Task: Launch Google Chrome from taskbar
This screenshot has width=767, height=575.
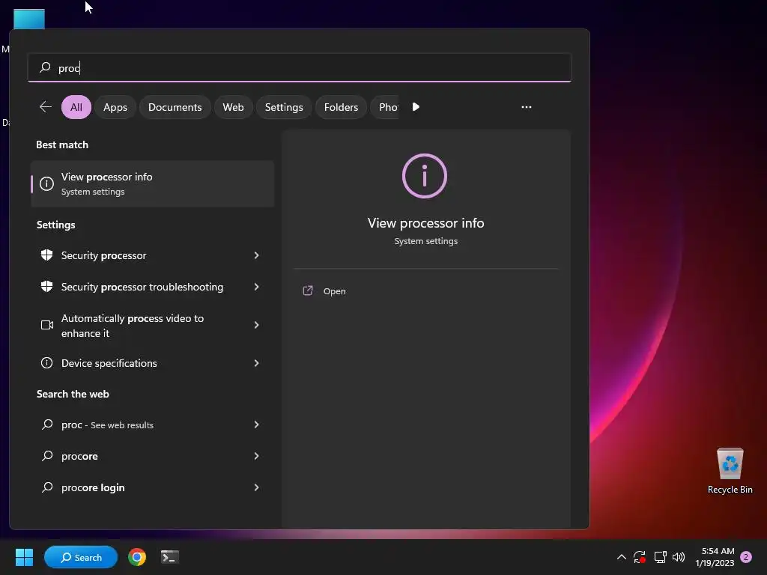Action: pos(137,557)
